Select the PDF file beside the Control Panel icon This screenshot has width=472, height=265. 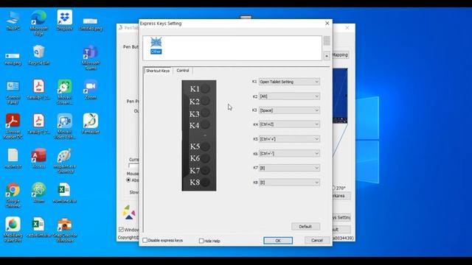[x=38, y=90]
